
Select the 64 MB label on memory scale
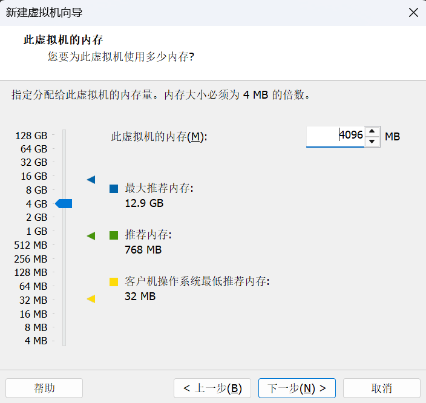(x=33, y=286)
